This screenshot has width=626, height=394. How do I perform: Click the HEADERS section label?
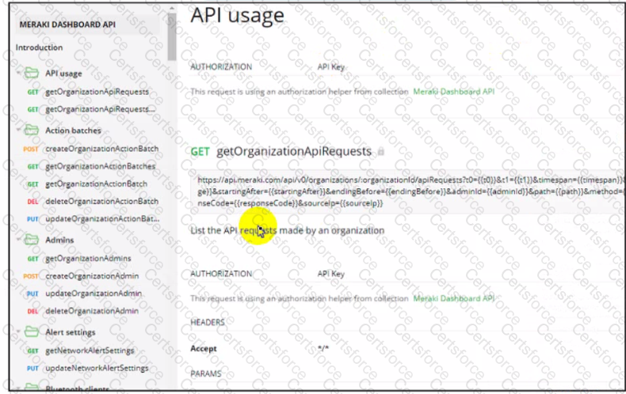[208, 322]
